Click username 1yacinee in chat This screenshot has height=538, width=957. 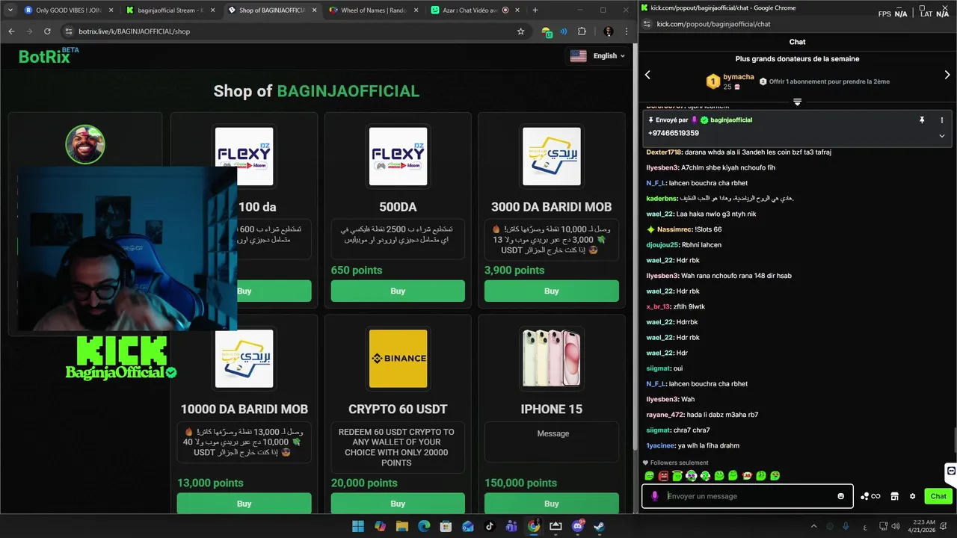[x=660, y=445]
